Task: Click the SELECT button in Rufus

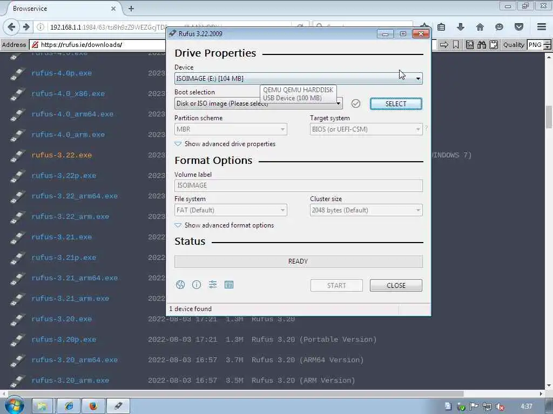Action: coord(396,104)
